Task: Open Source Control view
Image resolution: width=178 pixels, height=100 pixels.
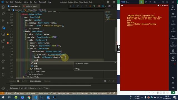Action: (x=3, y=21)
